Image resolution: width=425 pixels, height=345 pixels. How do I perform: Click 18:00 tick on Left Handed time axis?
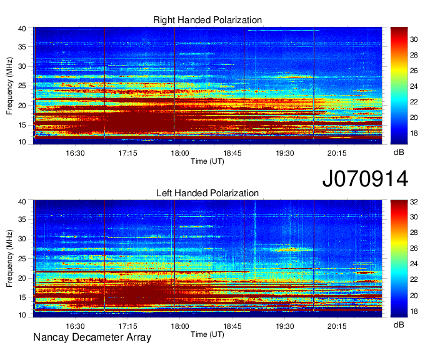point(180,326)
